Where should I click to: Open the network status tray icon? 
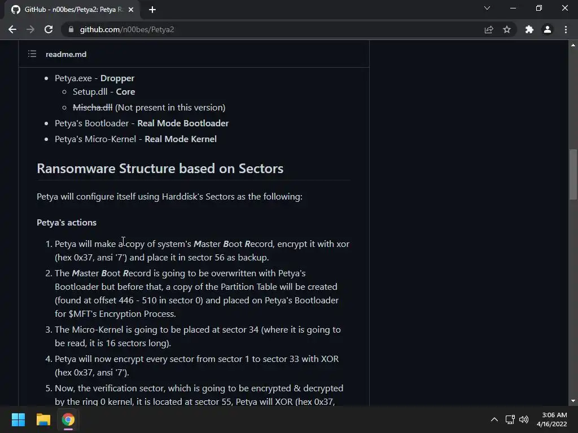tap(510, 419)
